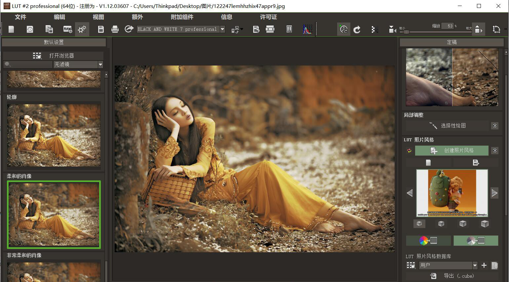Click the printer icon in toolbar
Screen dimensions: 509x282
click(x=115, y=29)
